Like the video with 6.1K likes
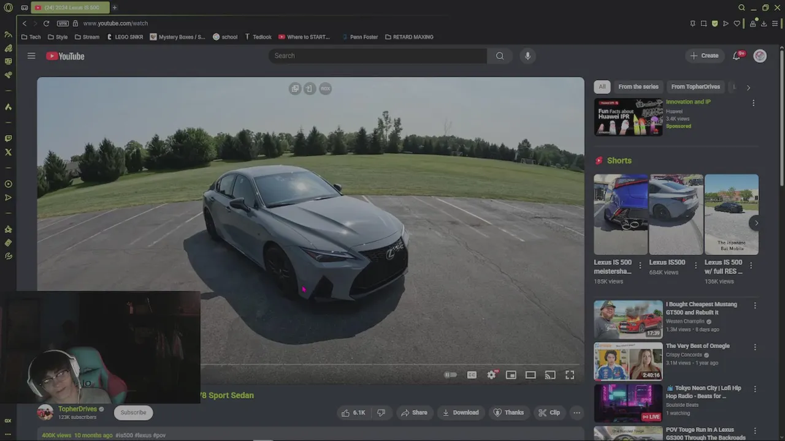 (353, 413)
